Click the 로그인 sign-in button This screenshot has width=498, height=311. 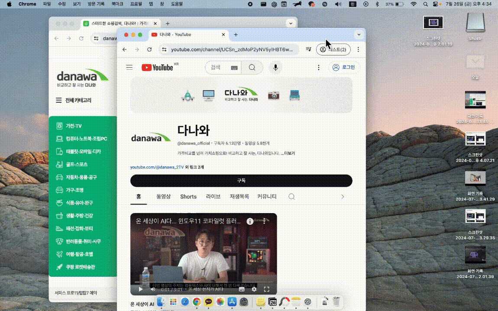(x=344, y=67)
